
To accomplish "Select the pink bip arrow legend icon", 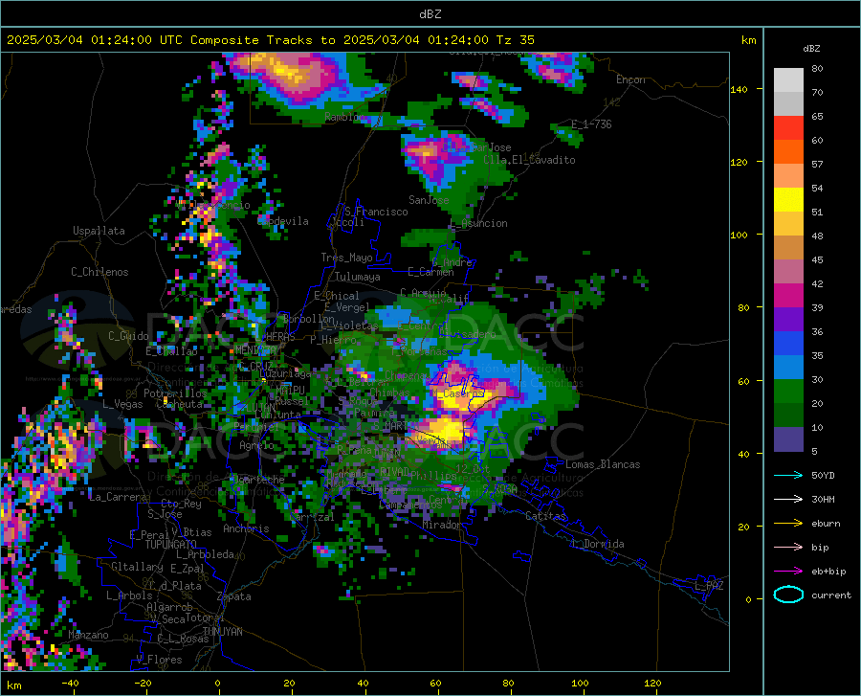I will click(x=788, y=548).
